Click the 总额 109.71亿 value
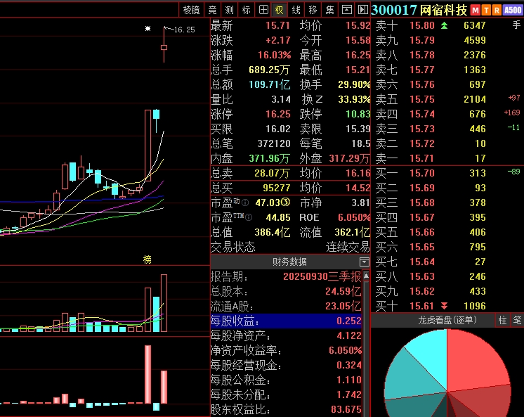 tap(269, 84)
